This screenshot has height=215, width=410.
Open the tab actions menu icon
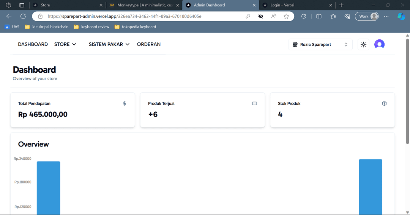point(22,5)
